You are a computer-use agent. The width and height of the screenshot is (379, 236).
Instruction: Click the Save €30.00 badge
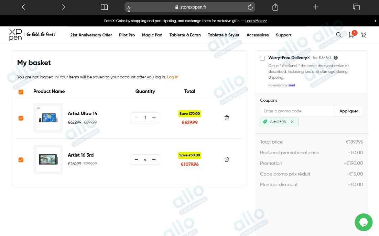189,155
